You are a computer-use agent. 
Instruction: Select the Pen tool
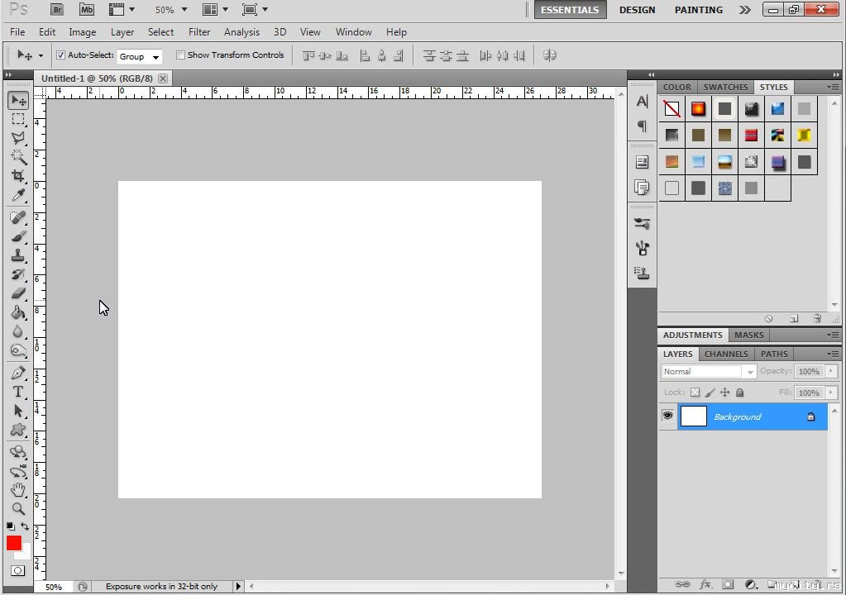pyautogui.click(x=18, y=373)
